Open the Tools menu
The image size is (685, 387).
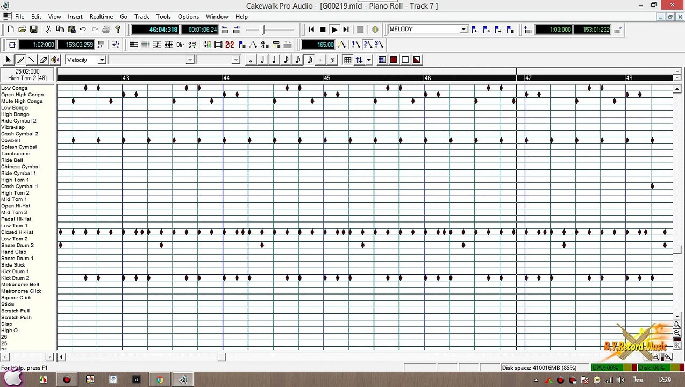(163, 17)
